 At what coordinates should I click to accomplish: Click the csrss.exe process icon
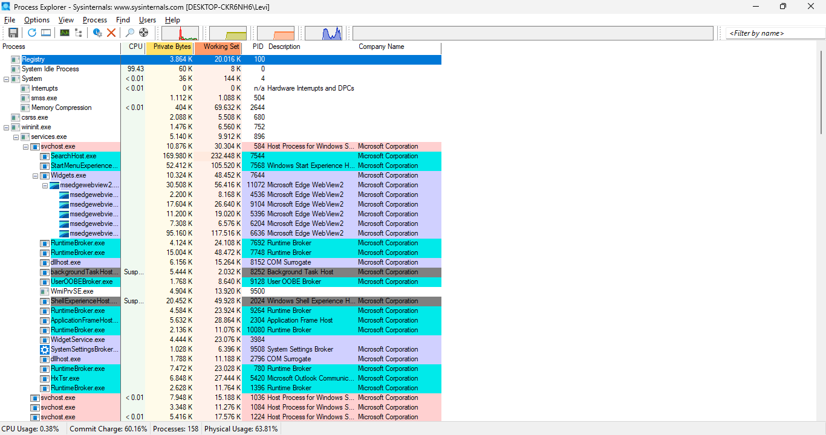pyautogui.click(x=16, y=117)
